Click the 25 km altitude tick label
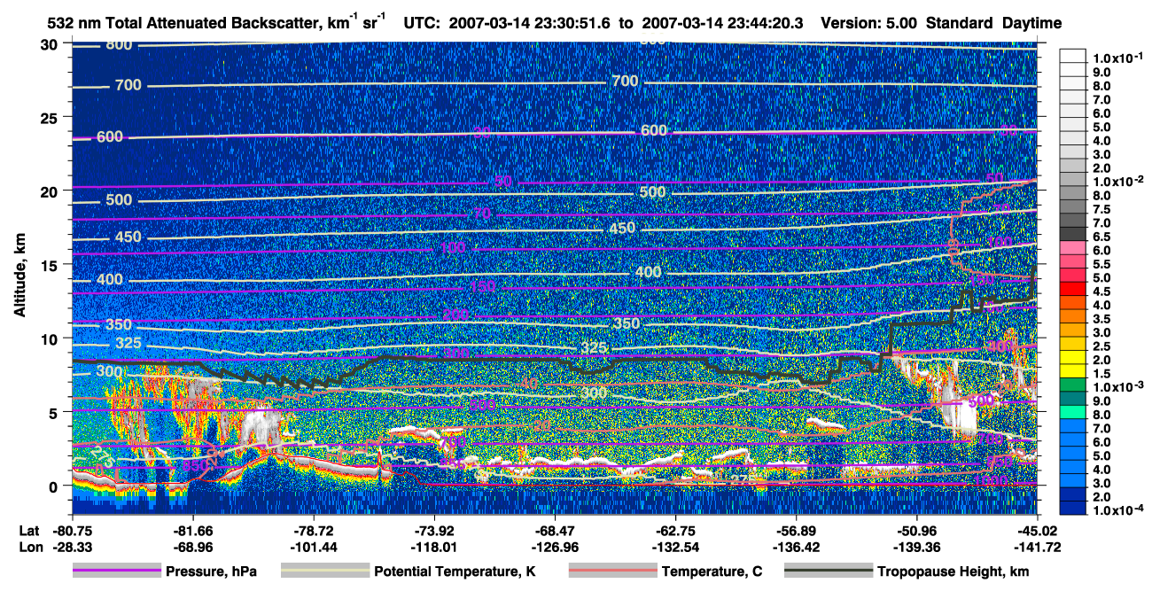 click(x=51, y=117)
